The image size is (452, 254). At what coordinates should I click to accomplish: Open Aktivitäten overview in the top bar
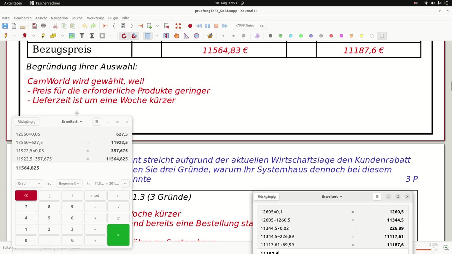coord(13,3)
